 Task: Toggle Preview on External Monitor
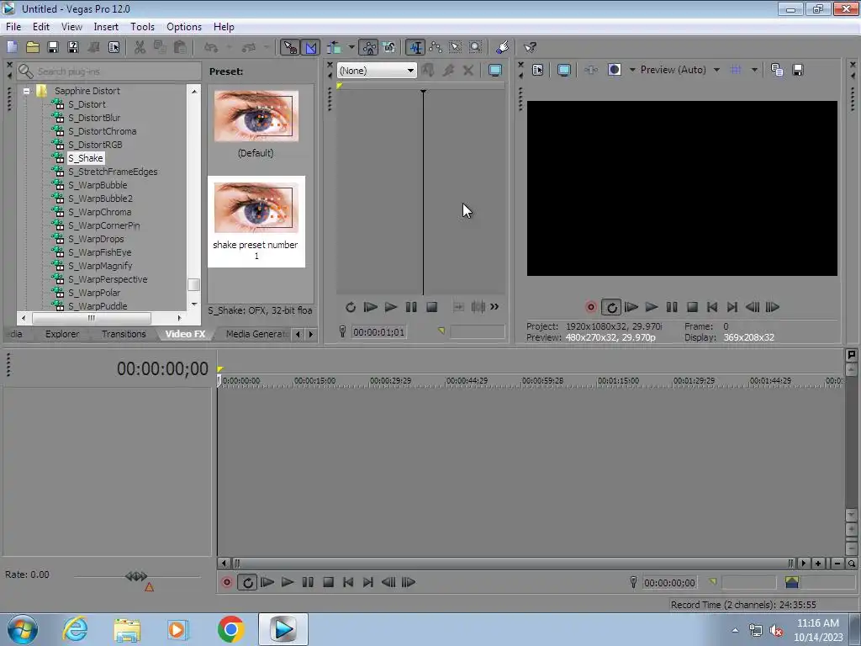(563, 70)
